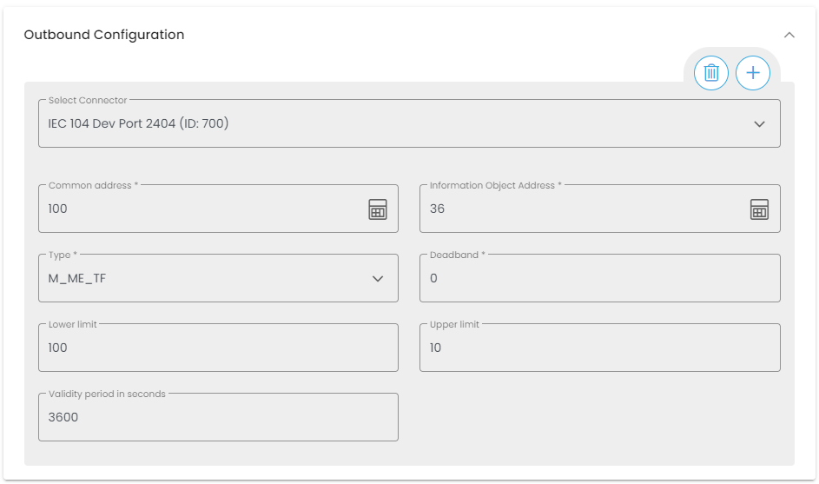Click the Type field dropdown arrow
This screenshot has width=819, height=484.
coord(378,279)
